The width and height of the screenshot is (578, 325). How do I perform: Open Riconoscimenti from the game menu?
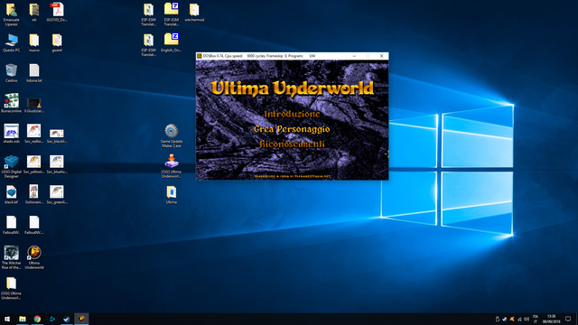[292, 144]
